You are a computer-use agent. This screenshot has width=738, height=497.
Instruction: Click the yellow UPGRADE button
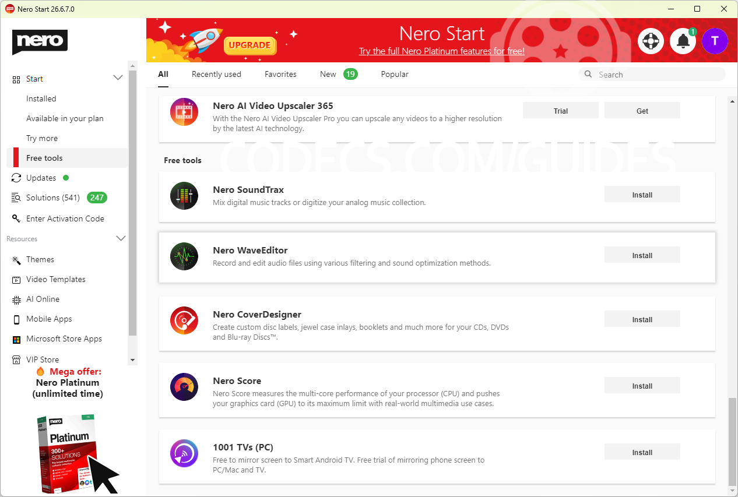coord(249,45)
